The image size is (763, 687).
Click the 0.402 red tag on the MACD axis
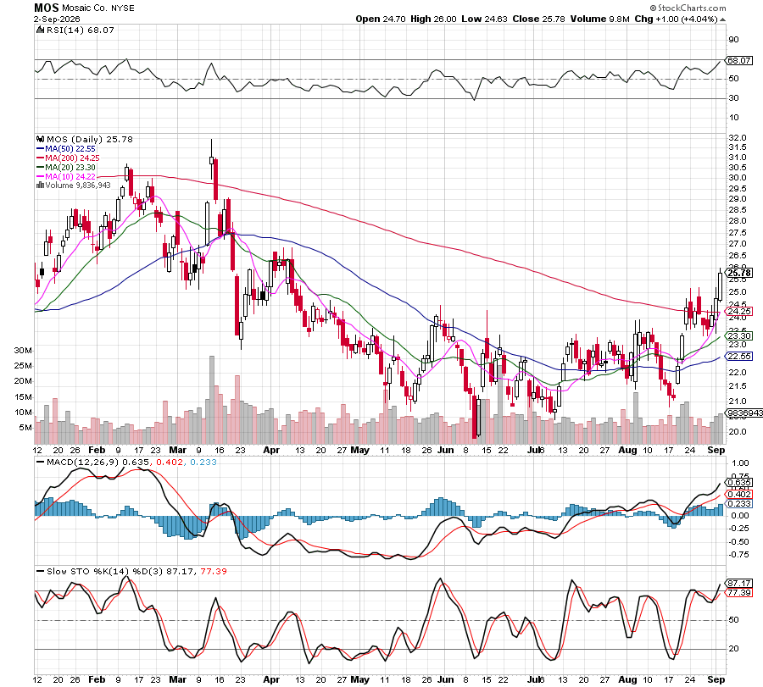[738, 495]
